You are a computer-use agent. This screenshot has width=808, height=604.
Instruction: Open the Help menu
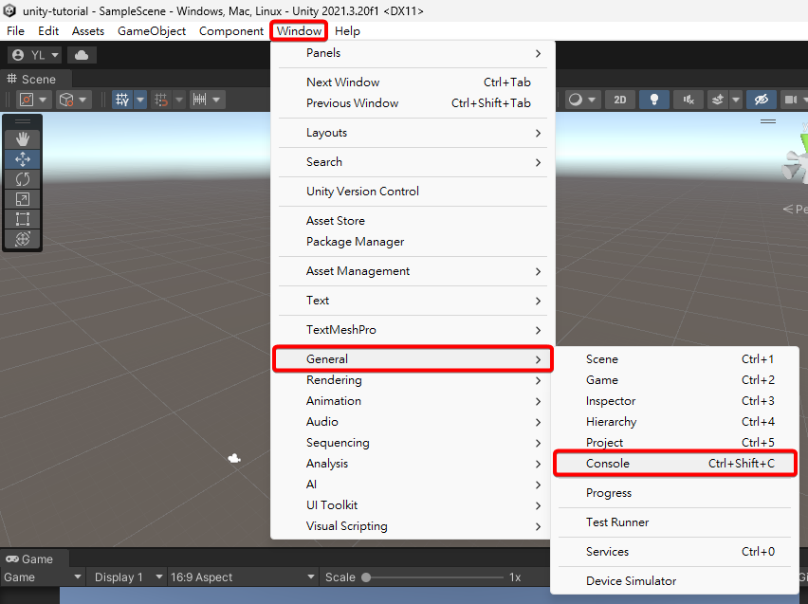click(347, 31)
